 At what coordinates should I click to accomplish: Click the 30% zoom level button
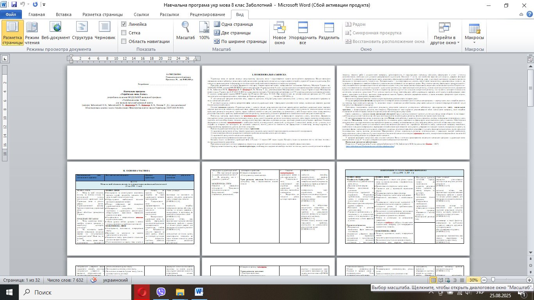(x=473, y=280)
